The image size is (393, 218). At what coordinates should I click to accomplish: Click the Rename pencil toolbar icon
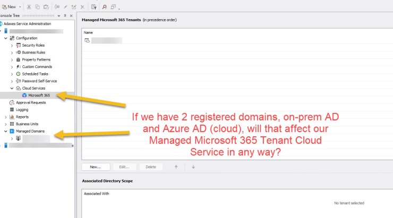pos(65,7)
